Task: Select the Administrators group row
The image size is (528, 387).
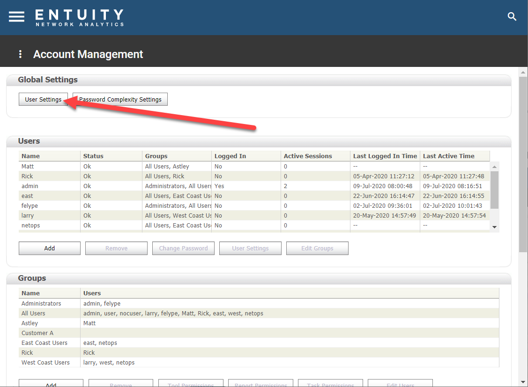Action: [259, 303]
